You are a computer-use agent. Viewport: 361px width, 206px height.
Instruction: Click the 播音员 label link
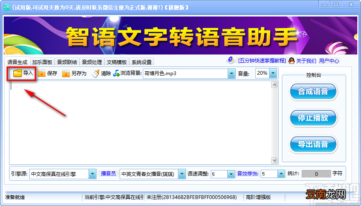108,174
